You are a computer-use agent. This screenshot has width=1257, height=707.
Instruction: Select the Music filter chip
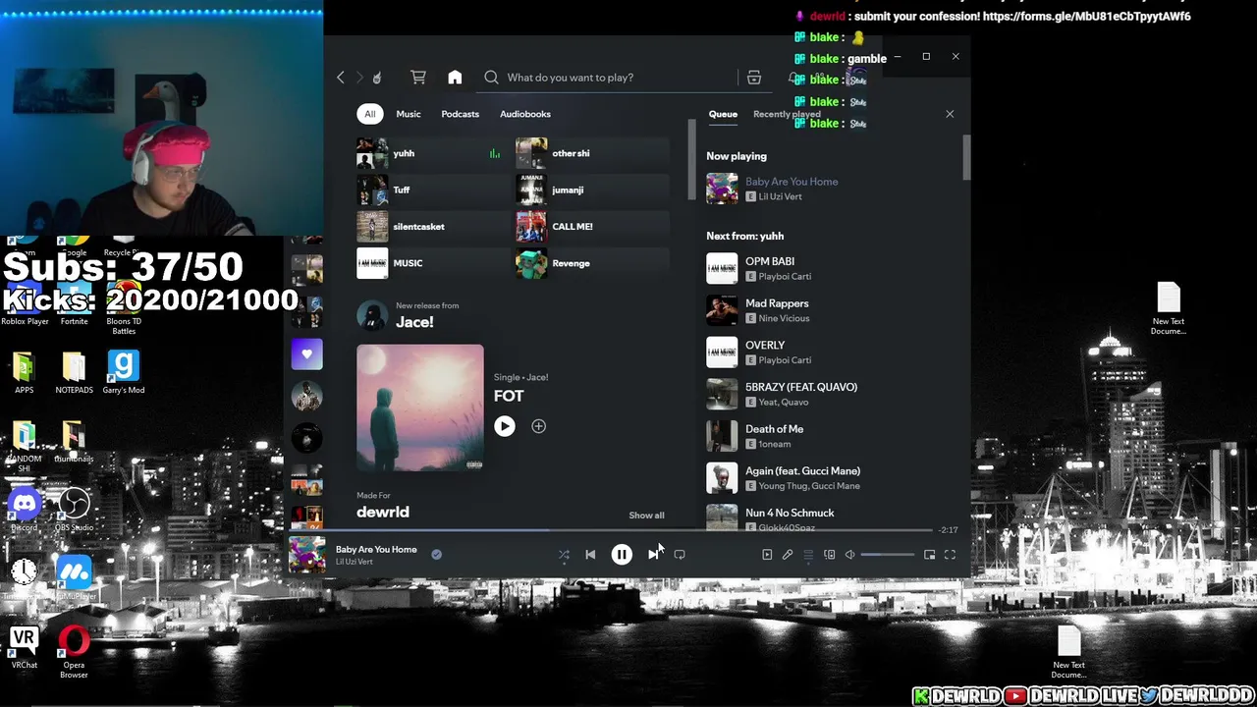pos(409,114)
